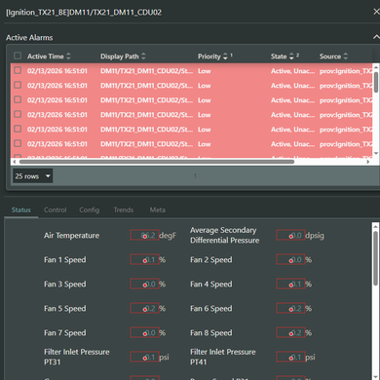Click alarm table scroll-right arrow
380x380 pixels.
click(x=368, y=162)
